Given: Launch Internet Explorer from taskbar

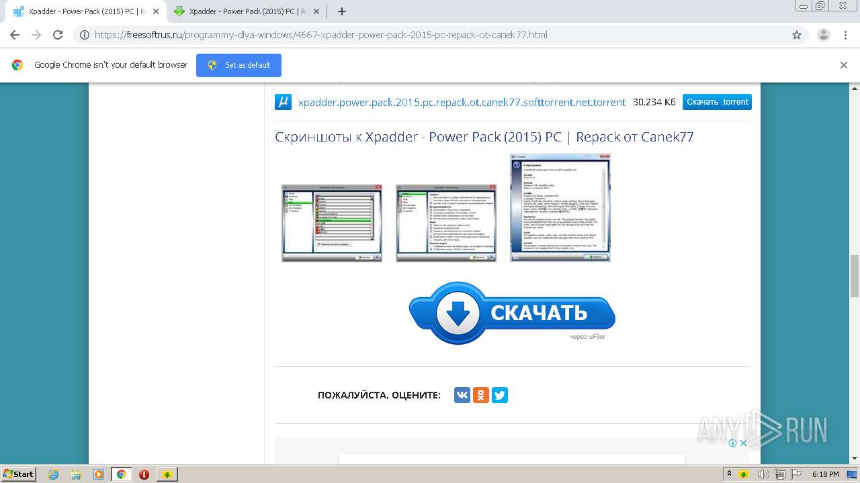Looking at the screenshot, I should pyautogui.click(x=54, y=474).
